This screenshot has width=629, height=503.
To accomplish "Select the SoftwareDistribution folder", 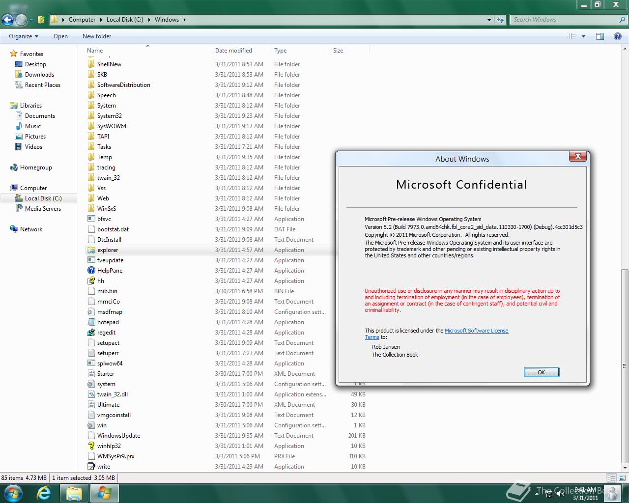I will click(123, 85).
